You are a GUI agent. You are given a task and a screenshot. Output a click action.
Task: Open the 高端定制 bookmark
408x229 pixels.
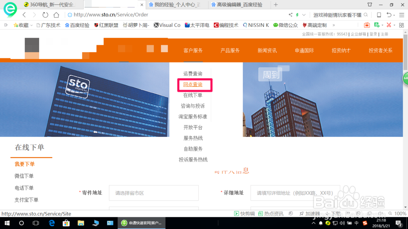(x=315, y=25)
